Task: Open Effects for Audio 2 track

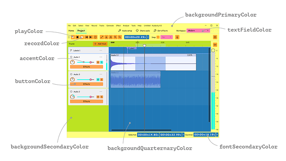Action: pyautogui.click(x=87, y=101)
